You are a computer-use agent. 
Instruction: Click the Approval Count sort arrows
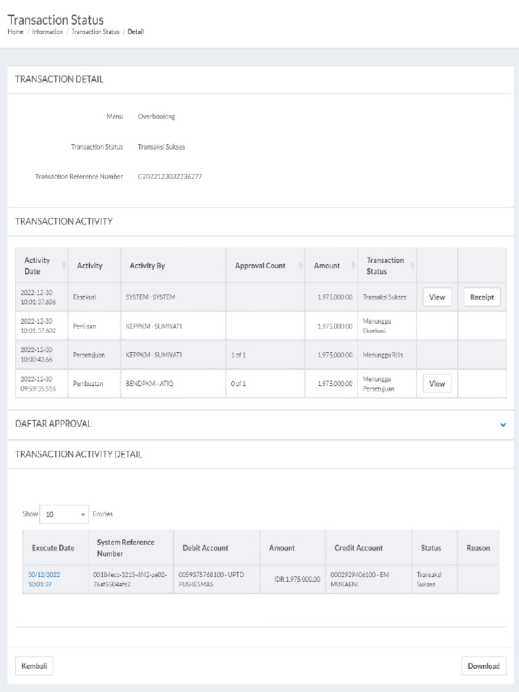tap(300, 266)
